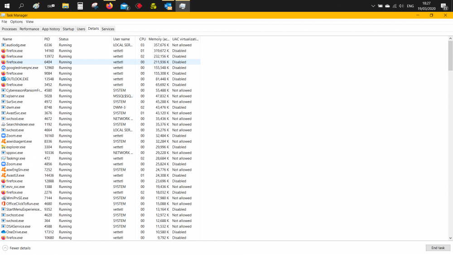Select the firefox.exe row with PID 14160
The height and width of the screenshot is (255, 453).
point(100,51)
